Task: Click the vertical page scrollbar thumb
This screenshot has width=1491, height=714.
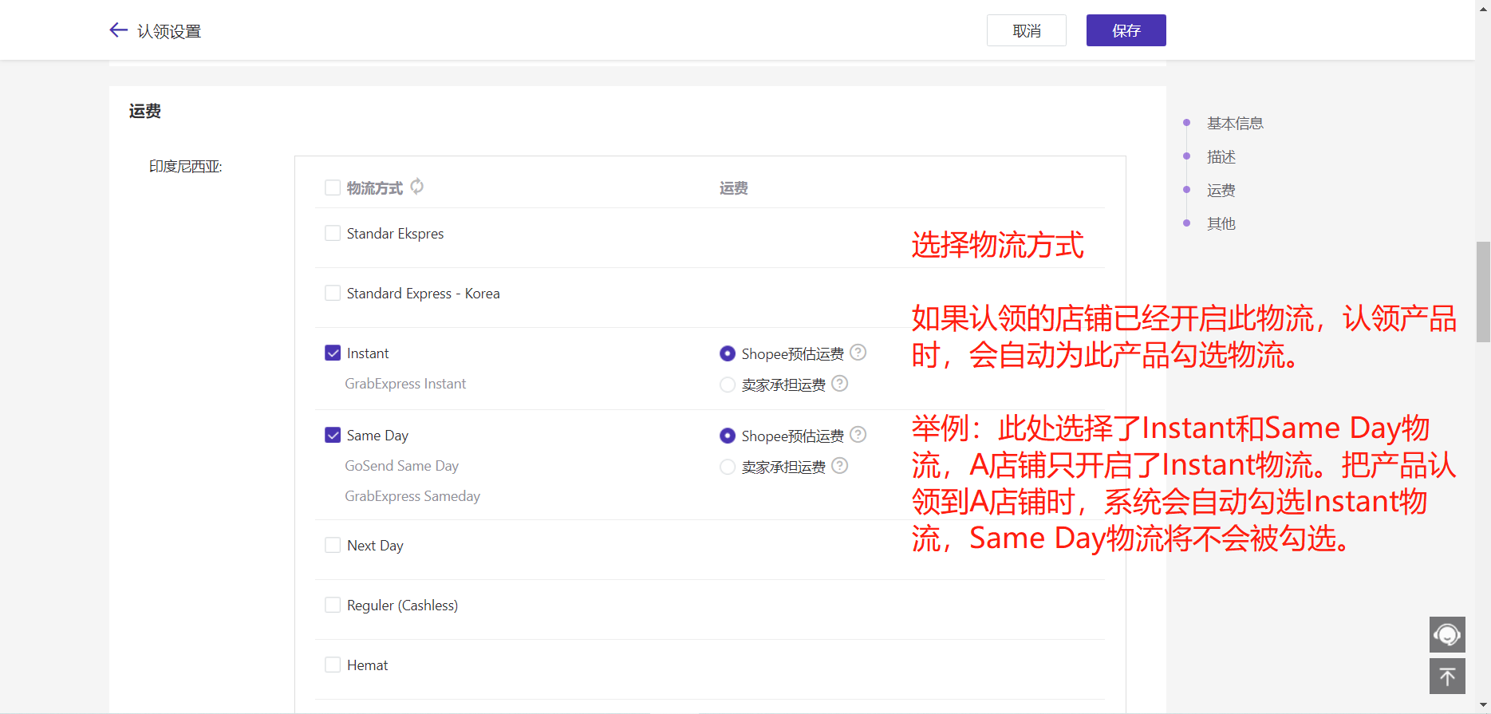Action: point(1483,291)
